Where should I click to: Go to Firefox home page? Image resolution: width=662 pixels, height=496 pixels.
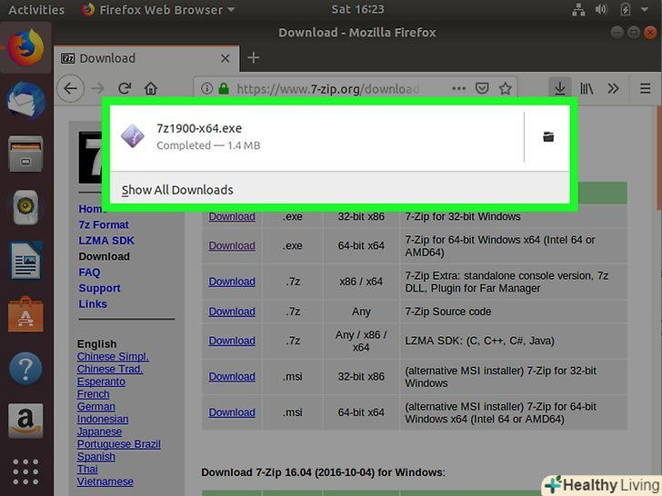[x=151, y=89]
